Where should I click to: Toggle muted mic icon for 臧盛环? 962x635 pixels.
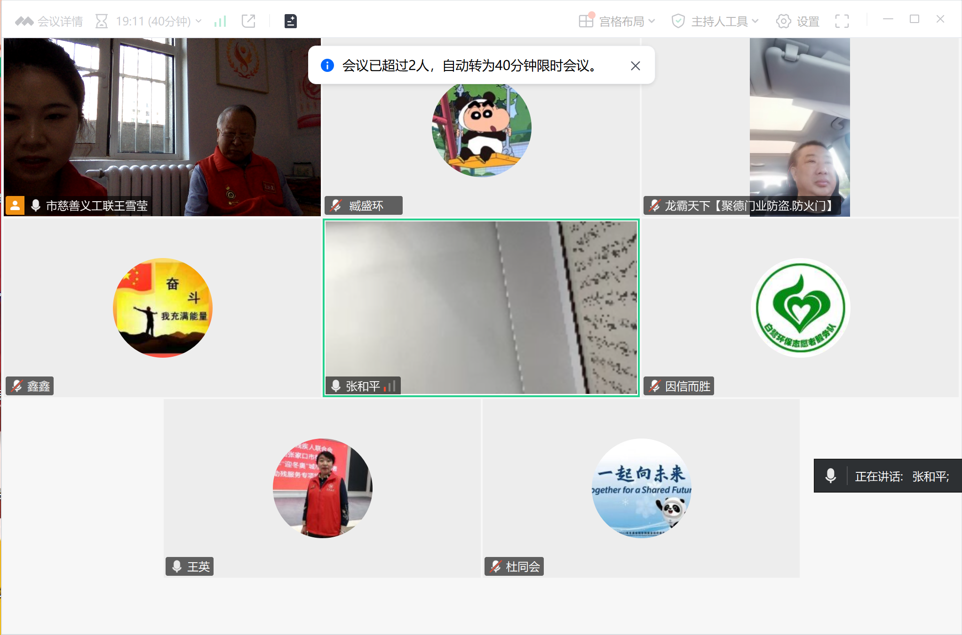(336, 205)
